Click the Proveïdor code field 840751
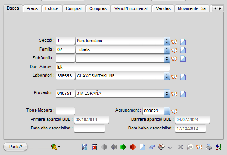 pos(65,93)
